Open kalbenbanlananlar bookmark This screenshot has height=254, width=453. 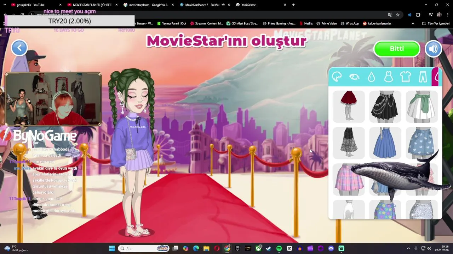click(x=377, y=24)
